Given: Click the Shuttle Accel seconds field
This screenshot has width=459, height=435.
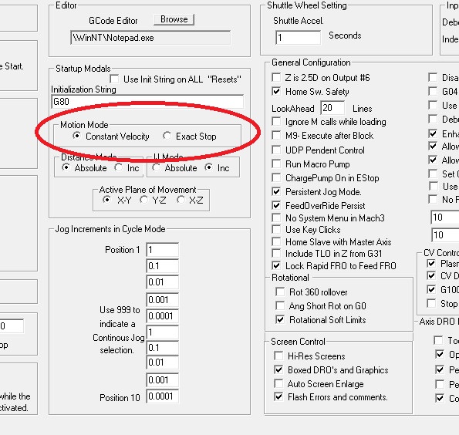Looking at the screenshot, I should [x=298, y=38].
